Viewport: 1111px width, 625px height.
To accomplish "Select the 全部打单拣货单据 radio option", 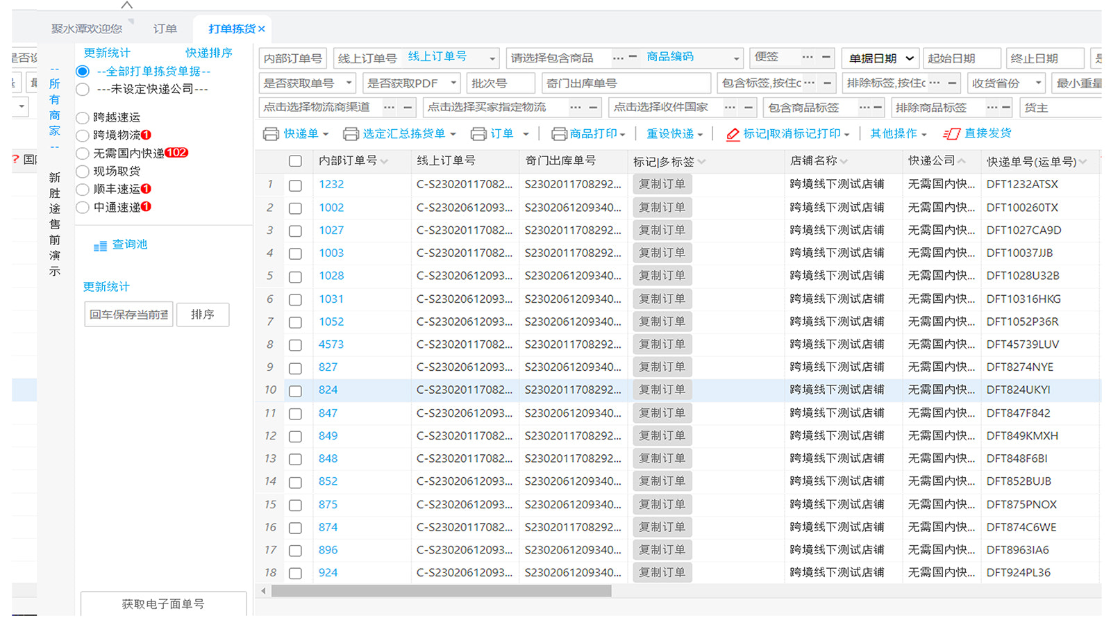I will [83, 72].
